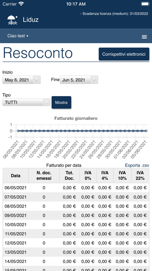Click the 12/05/2021 date cell
Screen dimensions: 152x271
click(16, 243)
